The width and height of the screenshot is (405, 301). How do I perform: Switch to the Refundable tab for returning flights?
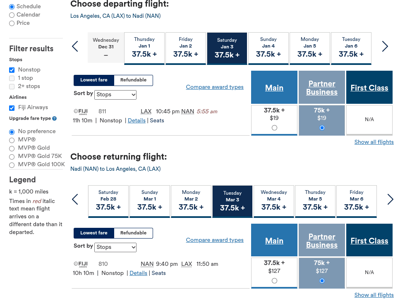(x=132, y=233)
